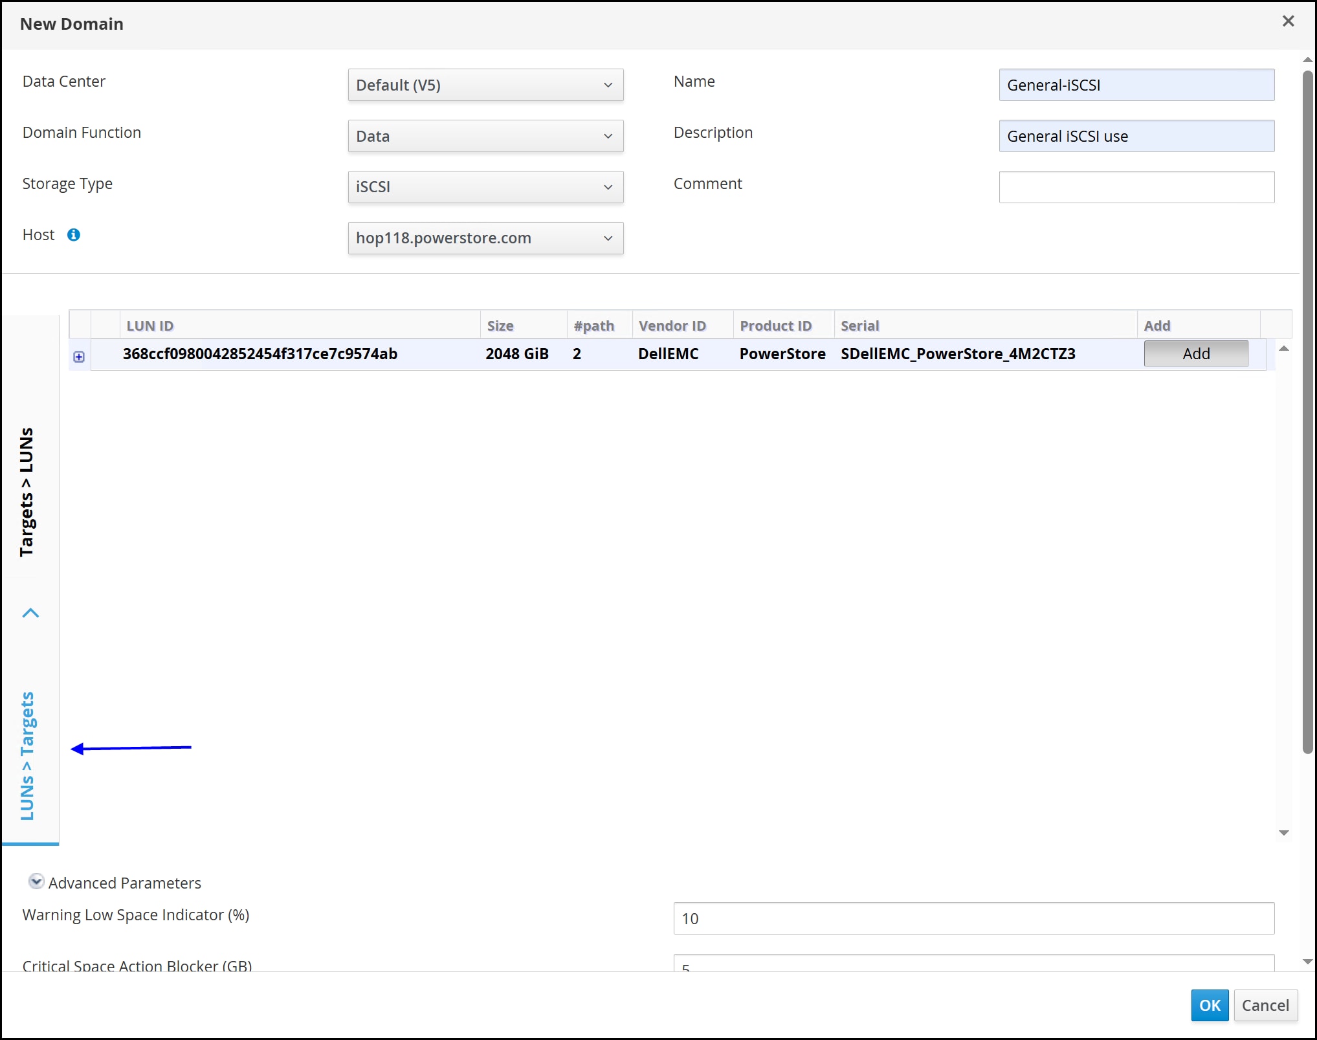Click the #path column header

point(599,326)
